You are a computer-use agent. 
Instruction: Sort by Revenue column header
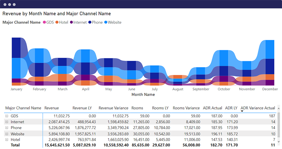(52, 108)
